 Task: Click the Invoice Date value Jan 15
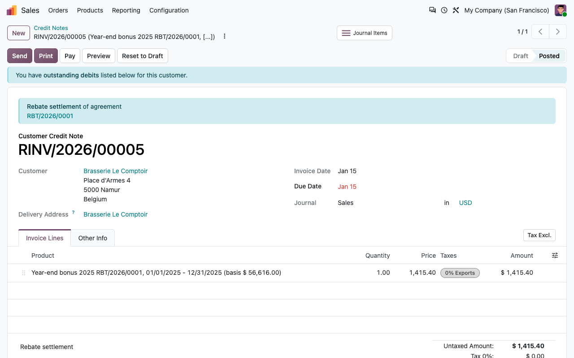pos(347,171)
